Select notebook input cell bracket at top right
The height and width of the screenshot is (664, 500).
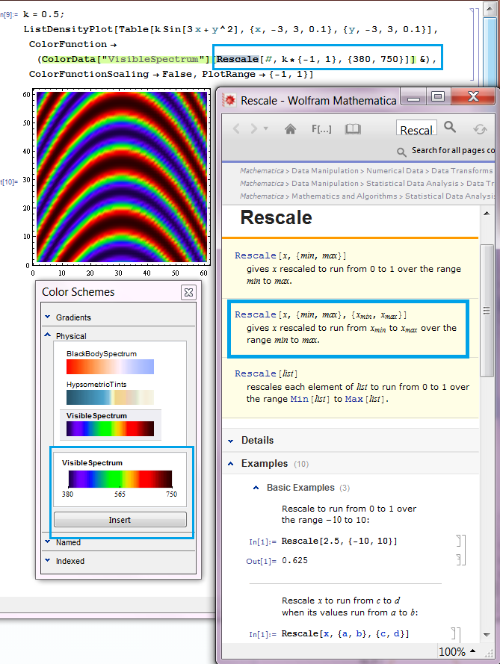point(473,45)
